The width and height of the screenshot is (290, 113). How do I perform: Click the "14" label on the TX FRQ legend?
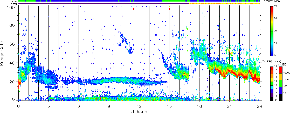point(275,81)
